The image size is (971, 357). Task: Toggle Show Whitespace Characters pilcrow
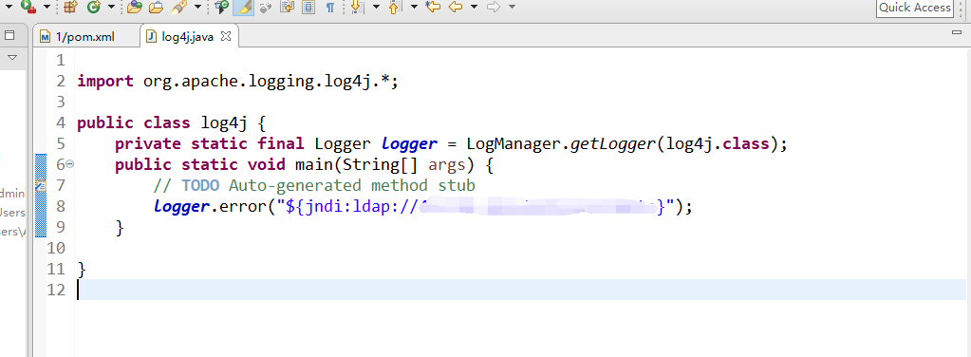[x=330, y=8]
